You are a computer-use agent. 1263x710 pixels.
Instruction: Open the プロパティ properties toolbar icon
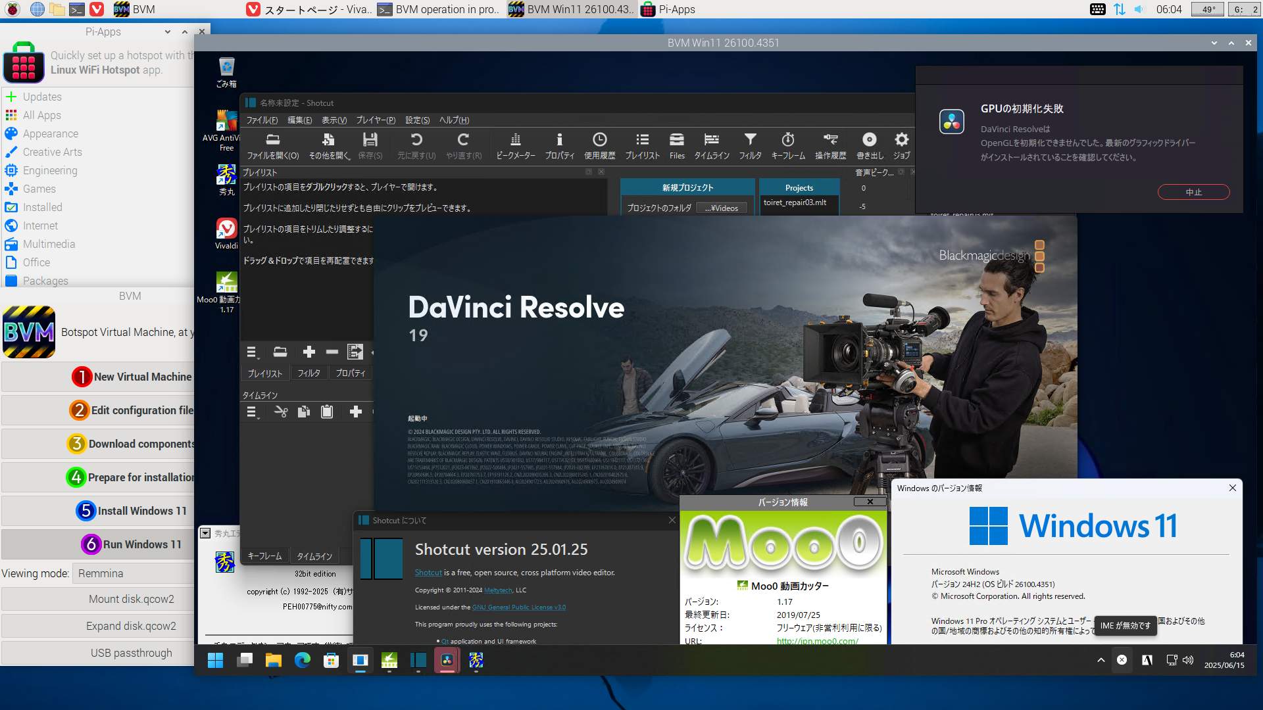click(x=559, y=146)
